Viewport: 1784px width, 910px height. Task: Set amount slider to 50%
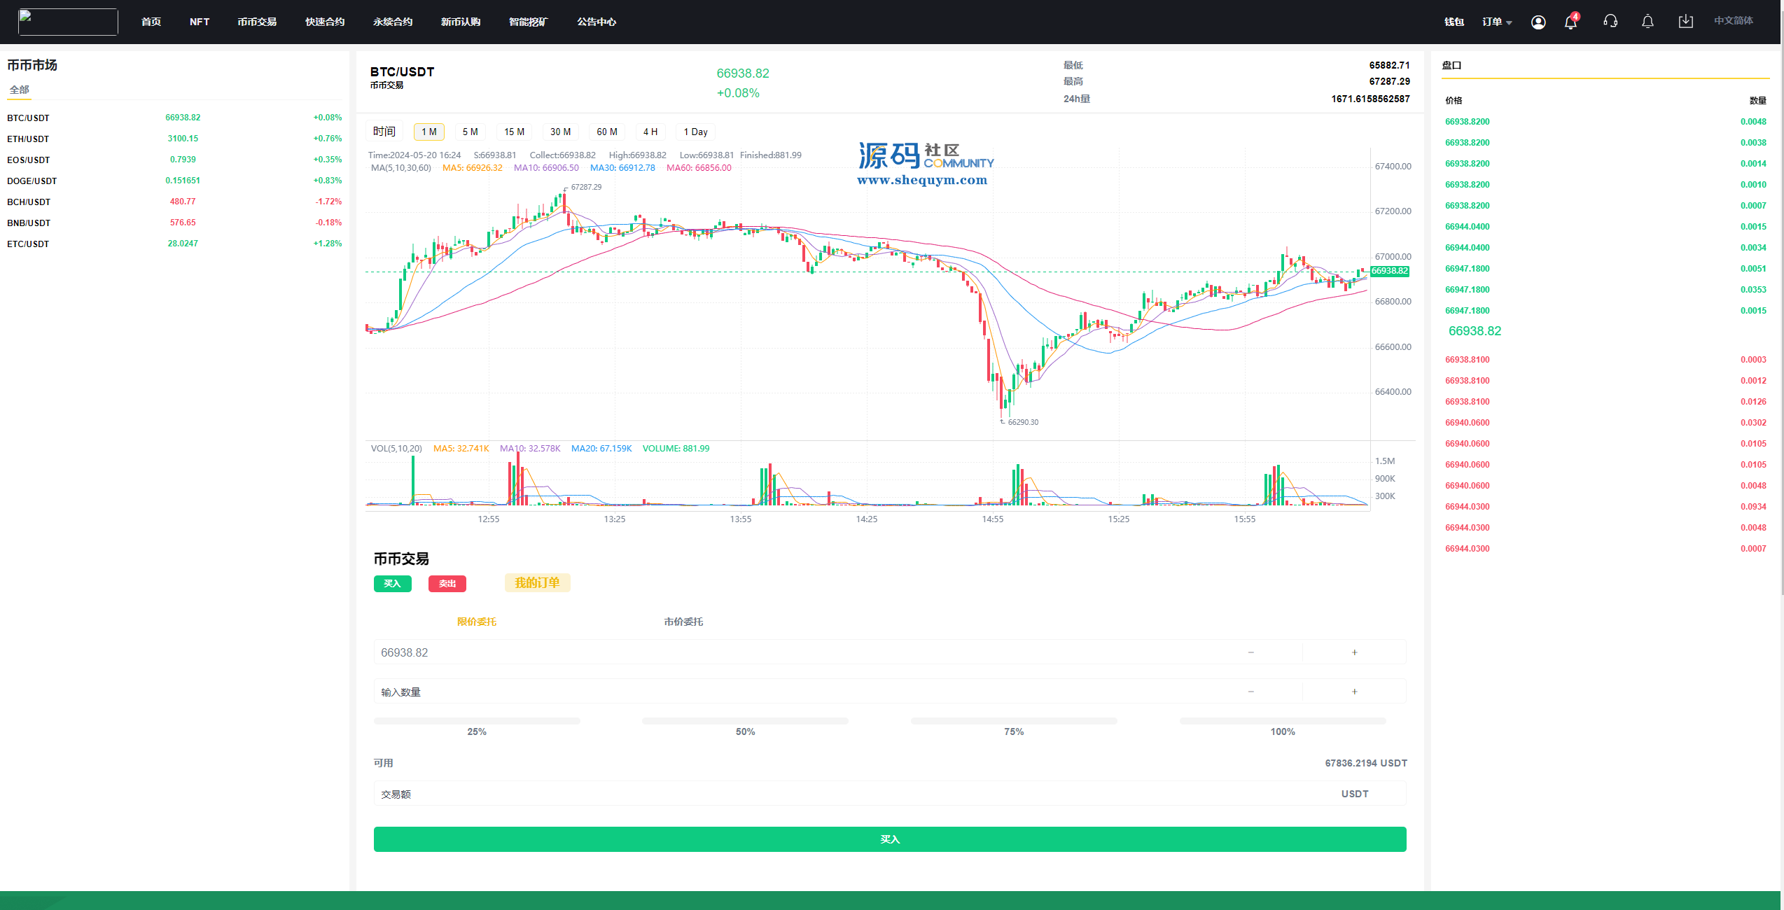(745, 720)
